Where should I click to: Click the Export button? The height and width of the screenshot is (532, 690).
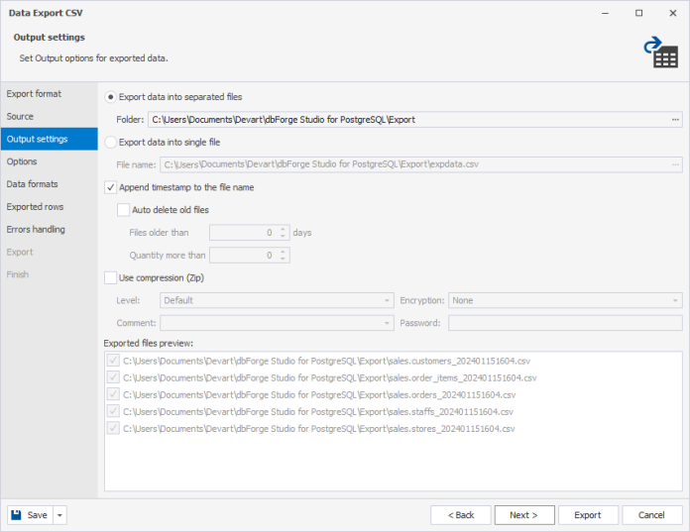(588, 515)
